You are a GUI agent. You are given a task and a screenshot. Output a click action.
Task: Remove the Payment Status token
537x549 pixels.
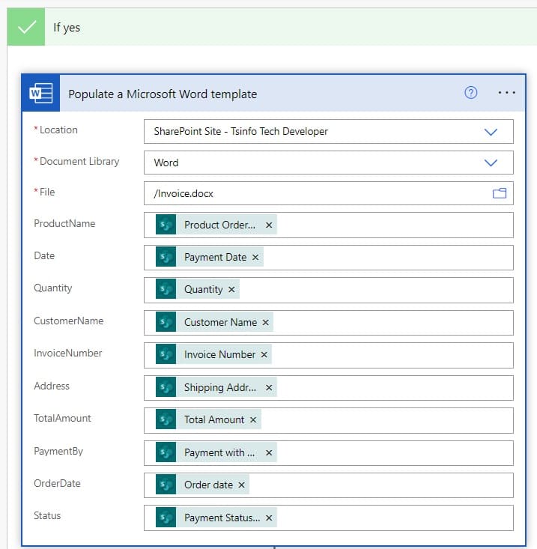coord(269,518)
